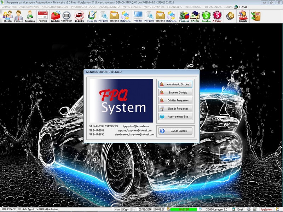Click Pesquisa icon right of Vendas

149,16
